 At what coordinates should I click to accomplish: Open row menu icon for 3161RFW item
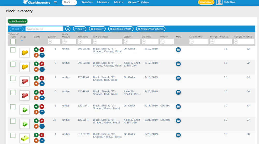tap(178, 135)
